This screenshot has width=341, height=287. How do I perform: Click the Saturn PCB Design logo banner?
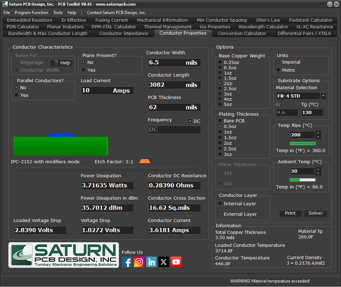pyautogui.click(x=64, y=255)
